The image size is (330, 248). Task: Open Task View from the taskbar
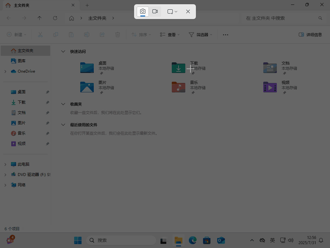(164, 240)
